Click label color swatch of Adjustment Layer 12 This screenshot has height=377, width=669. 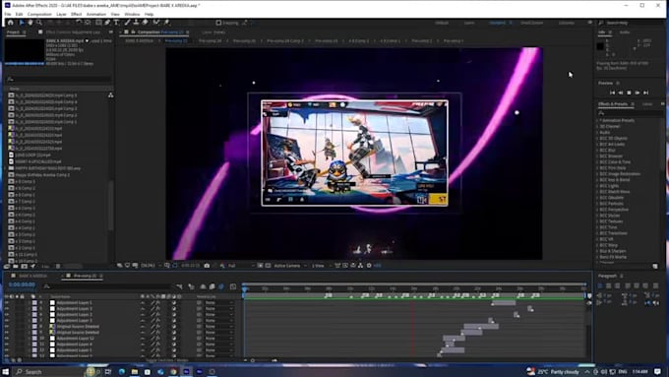pyautogui.click(x=34, y=339)
